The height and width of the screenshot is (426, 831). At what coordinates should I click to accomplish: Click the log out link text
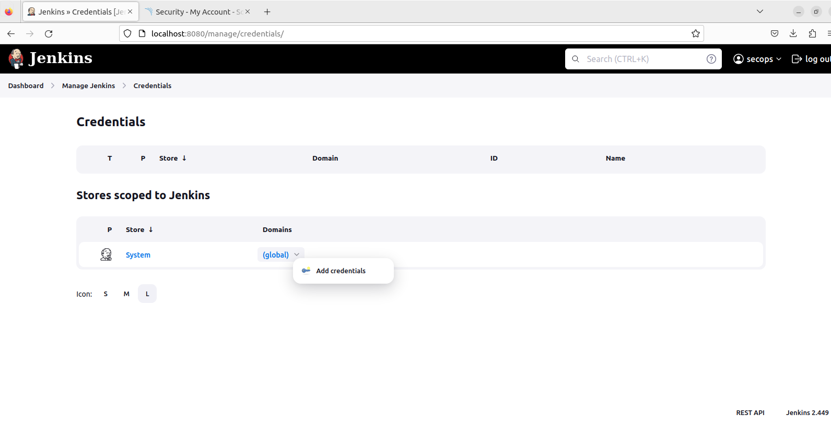coord(817,59)
